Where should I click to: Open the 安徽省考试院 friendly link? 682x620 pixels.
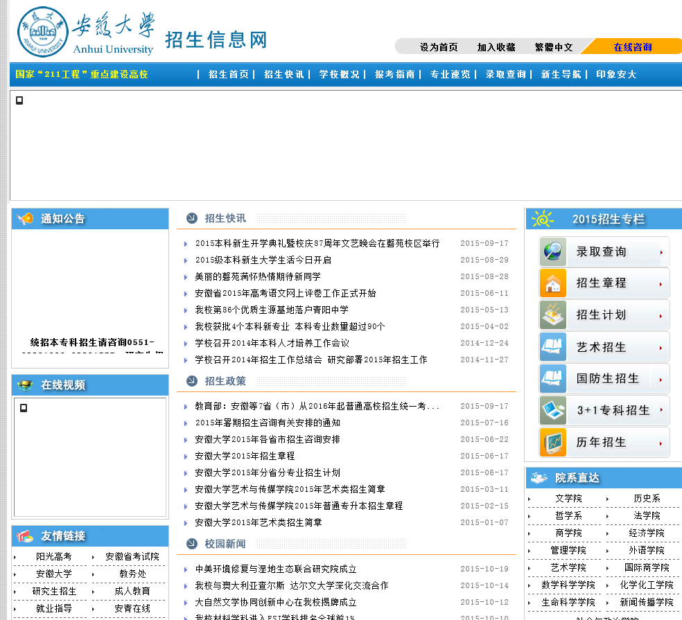point(132,556)
